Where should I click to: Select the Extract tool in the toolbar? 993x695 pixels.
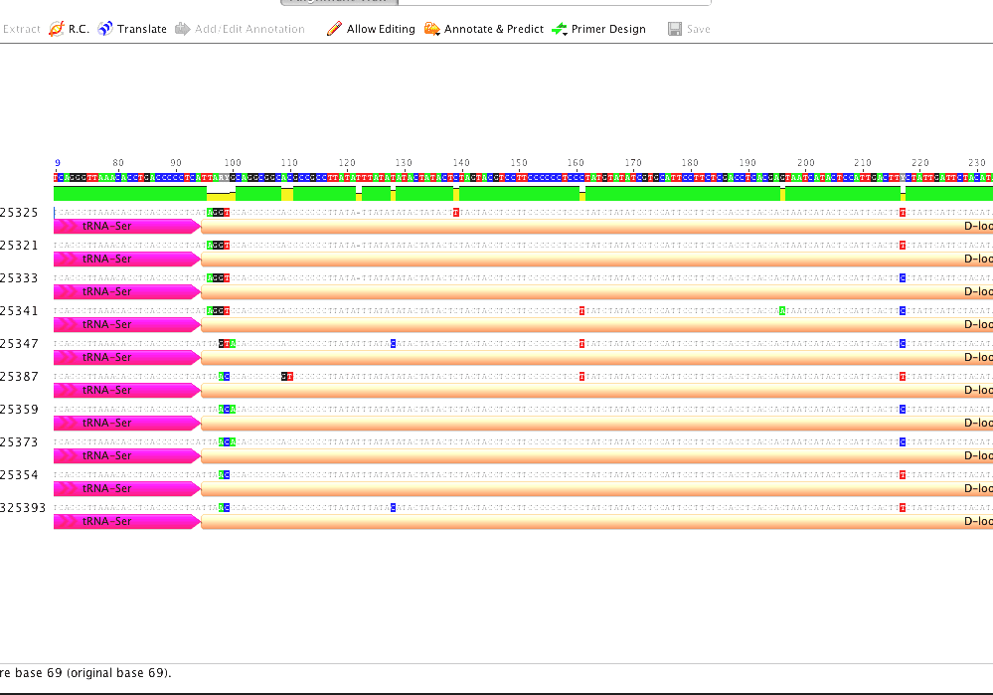pyautogui.click(x=21, y=29)
